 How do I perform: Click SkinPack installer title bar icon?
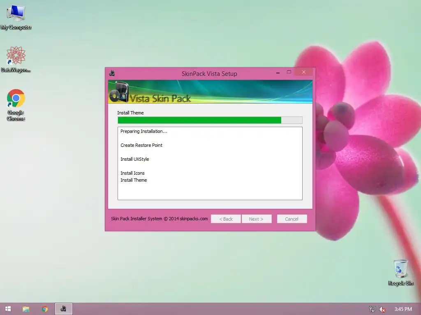(112, 73)
